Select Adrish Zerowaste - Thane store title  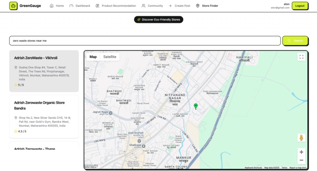(x=35, y=149)
